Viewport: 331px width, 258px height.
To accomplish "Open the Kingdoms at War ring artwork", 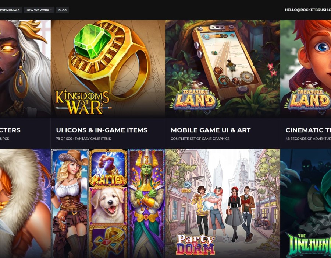I will [108, 69].
